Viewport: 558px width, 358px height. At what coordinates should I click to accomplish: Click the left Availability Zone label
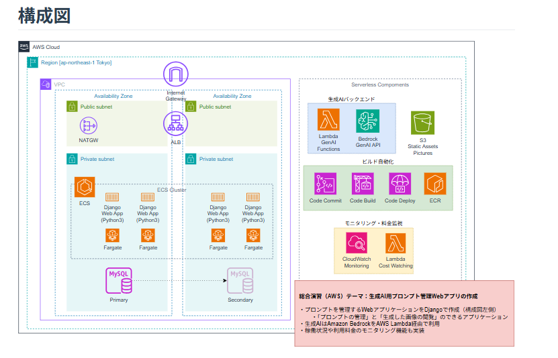113,96
